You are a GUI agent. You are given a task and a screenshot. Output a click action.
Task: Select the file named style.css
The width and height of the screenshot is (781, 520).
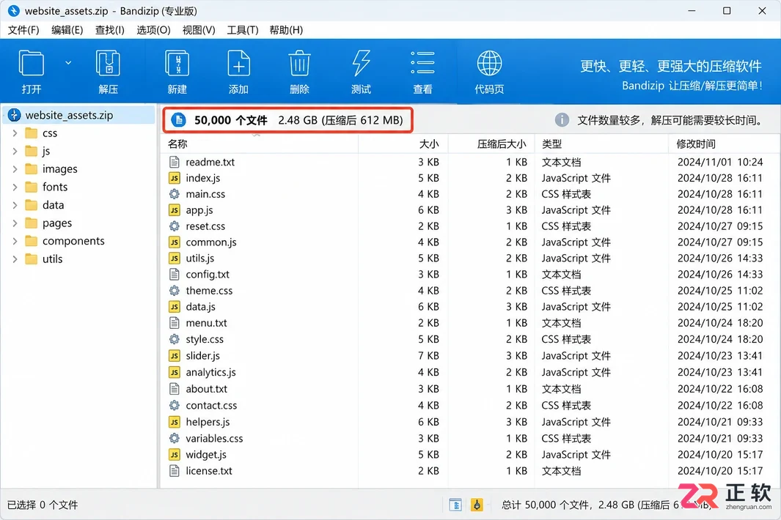click(205, 339)
